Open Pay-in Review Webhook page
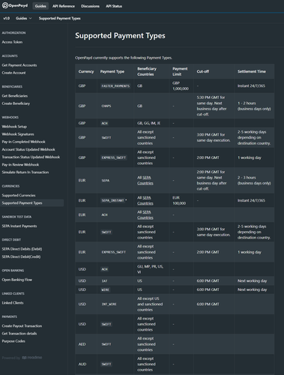Image resolution: width=284 pixels, height=375 pixels. 20,164
